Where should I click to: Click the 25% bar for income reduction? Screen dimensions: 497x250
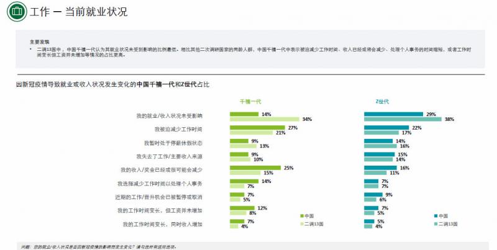tap(255, 167)
